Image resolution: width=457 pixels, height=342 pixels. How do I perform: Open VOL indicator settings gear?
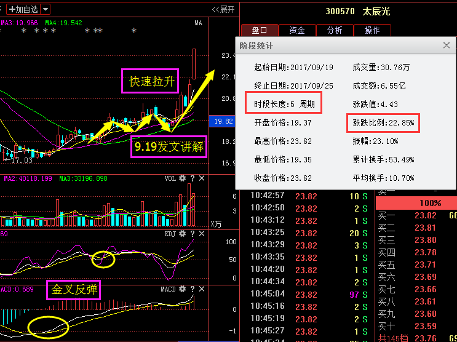click(x=182, y=178)
